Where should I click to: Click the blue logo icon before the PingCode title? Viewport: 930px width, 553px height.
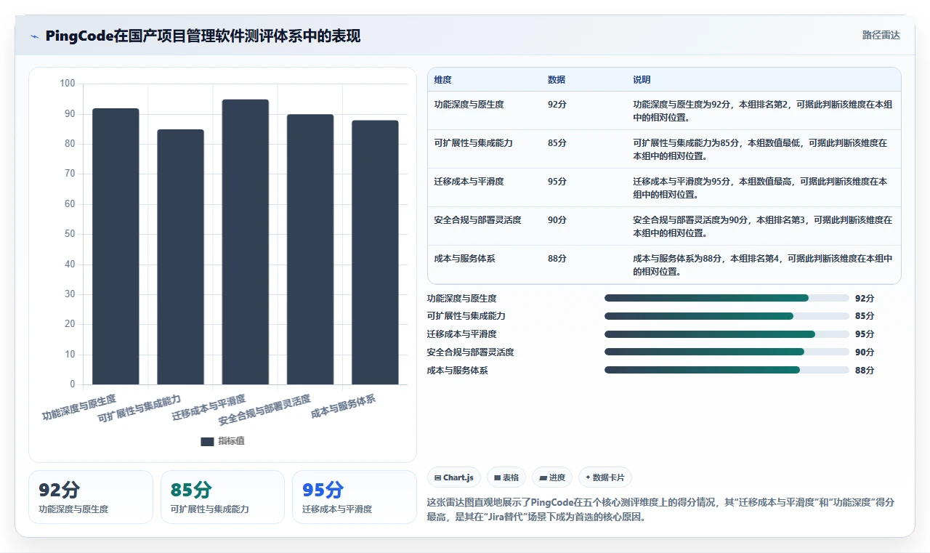[x=34, y=36]
